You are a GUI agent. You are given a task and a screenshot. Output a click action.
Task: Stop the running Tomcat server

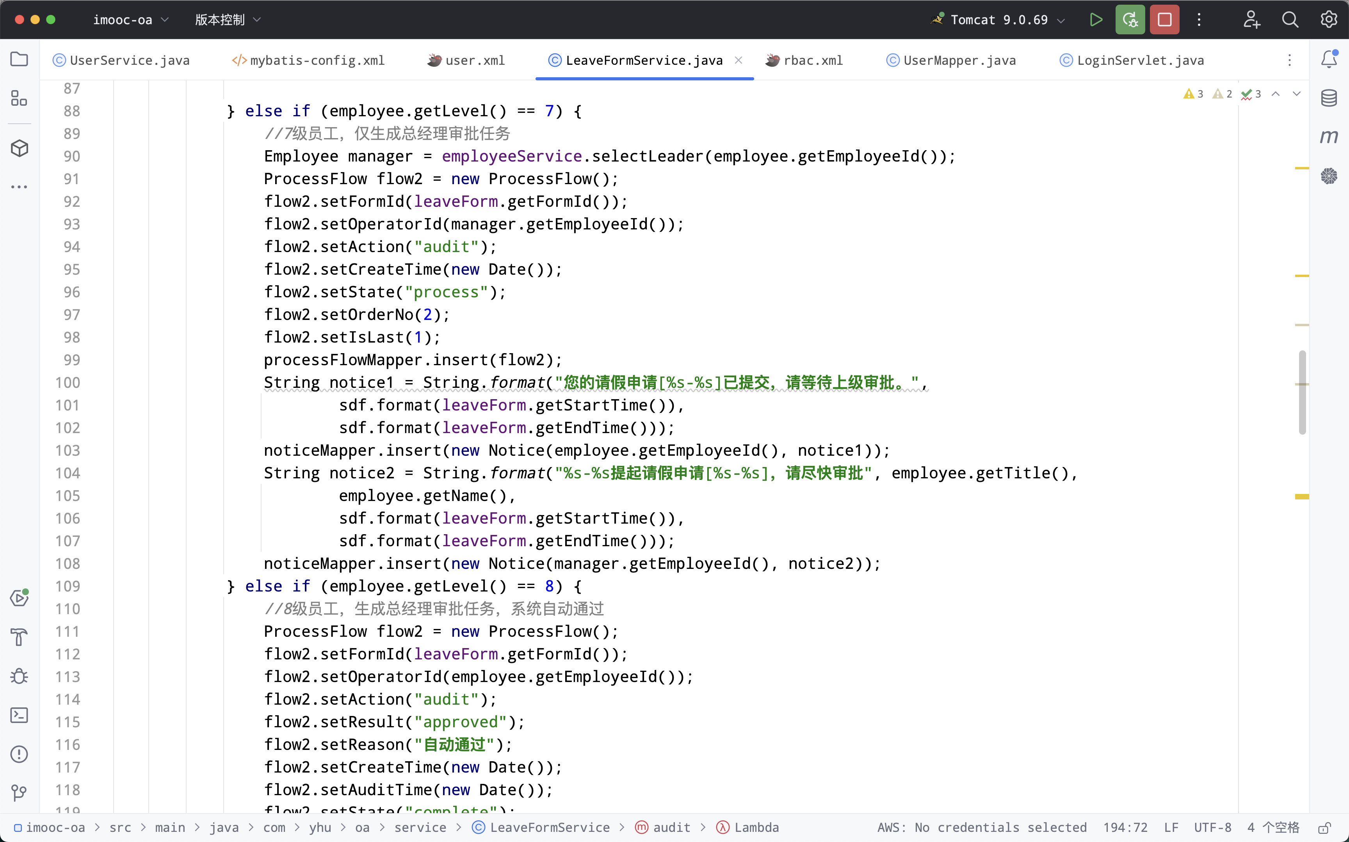coord(1165,20)
